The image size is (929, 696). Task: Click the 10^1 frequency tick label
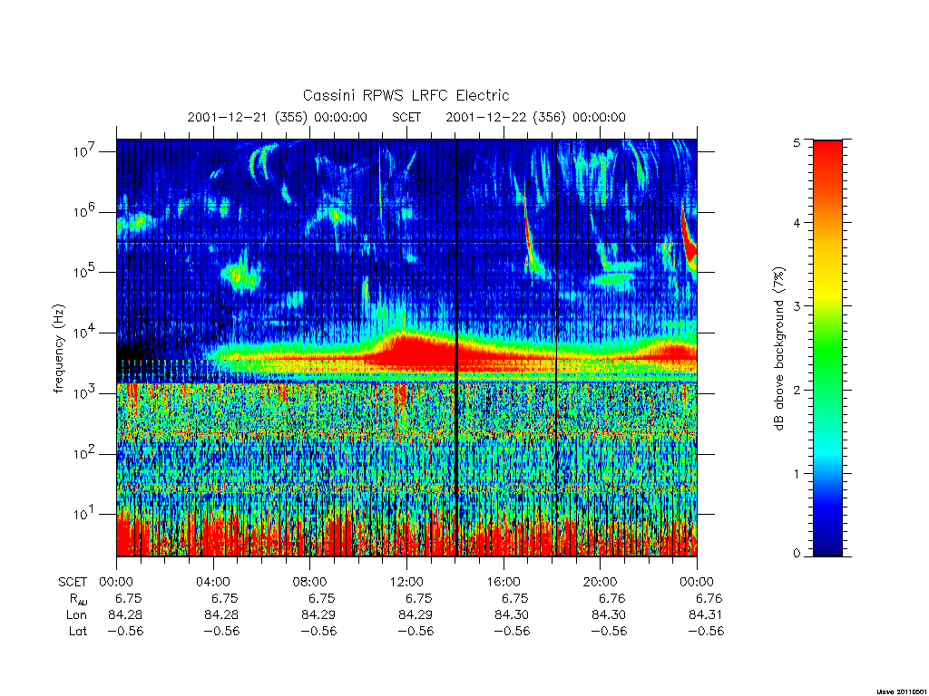coord(85,514)
